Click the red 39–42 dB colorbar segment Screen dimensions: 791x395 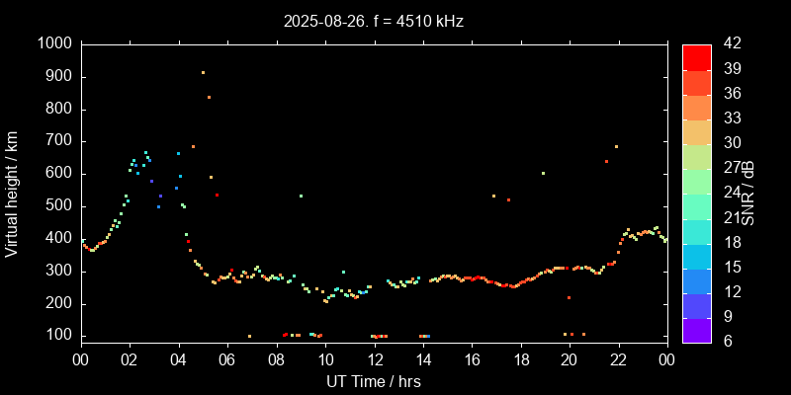696,57
